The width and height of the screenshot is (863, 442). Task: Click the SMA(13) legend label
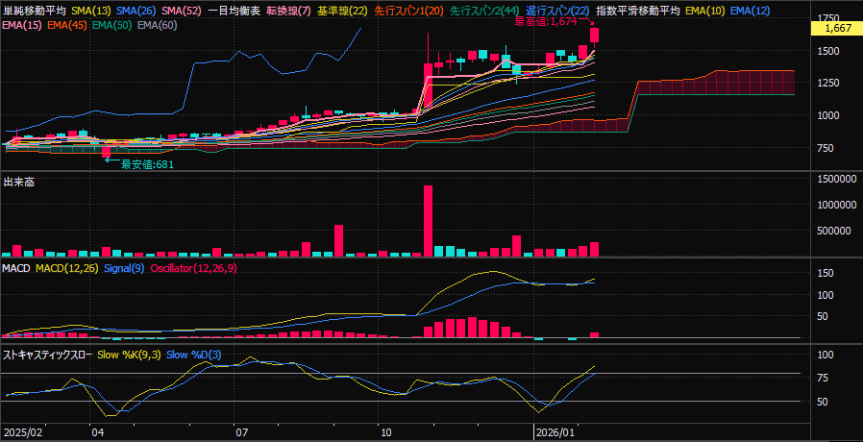coord(91,10)
